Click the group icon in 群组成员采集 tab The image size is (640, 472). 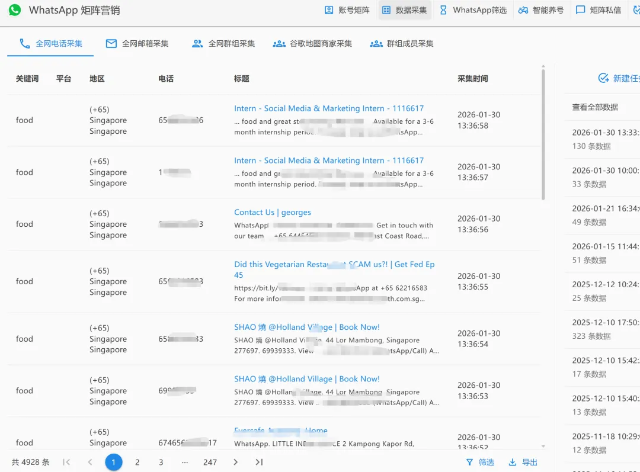pyautogui.click(x=376, y=44)
